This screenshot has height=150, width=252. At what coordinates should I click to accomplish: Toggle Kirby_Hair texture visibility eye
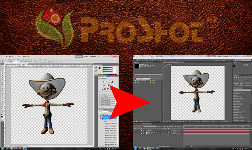tap(105, 123)
